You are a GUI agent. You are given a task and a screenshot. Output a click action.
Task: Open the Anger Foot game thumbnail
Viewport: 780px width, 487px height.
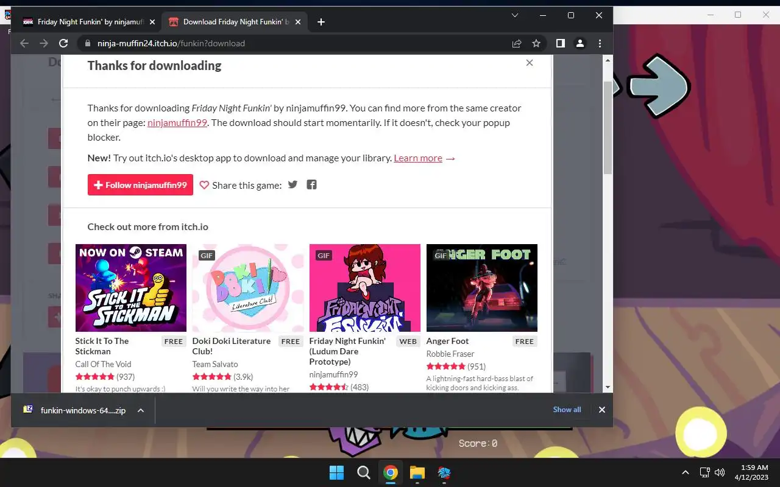coord(482,287)
